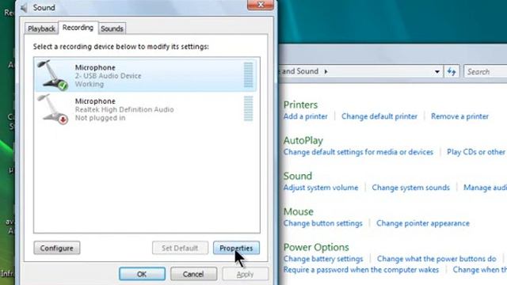Image resolution: width=507 pixels, height=285 pixels.
Task: Open microphone Properties
Action: pyautogui.click(x=236, y=248)
